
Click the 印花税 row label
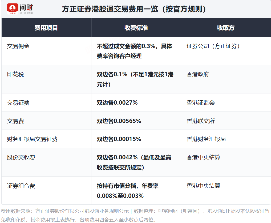pos(15,74)
